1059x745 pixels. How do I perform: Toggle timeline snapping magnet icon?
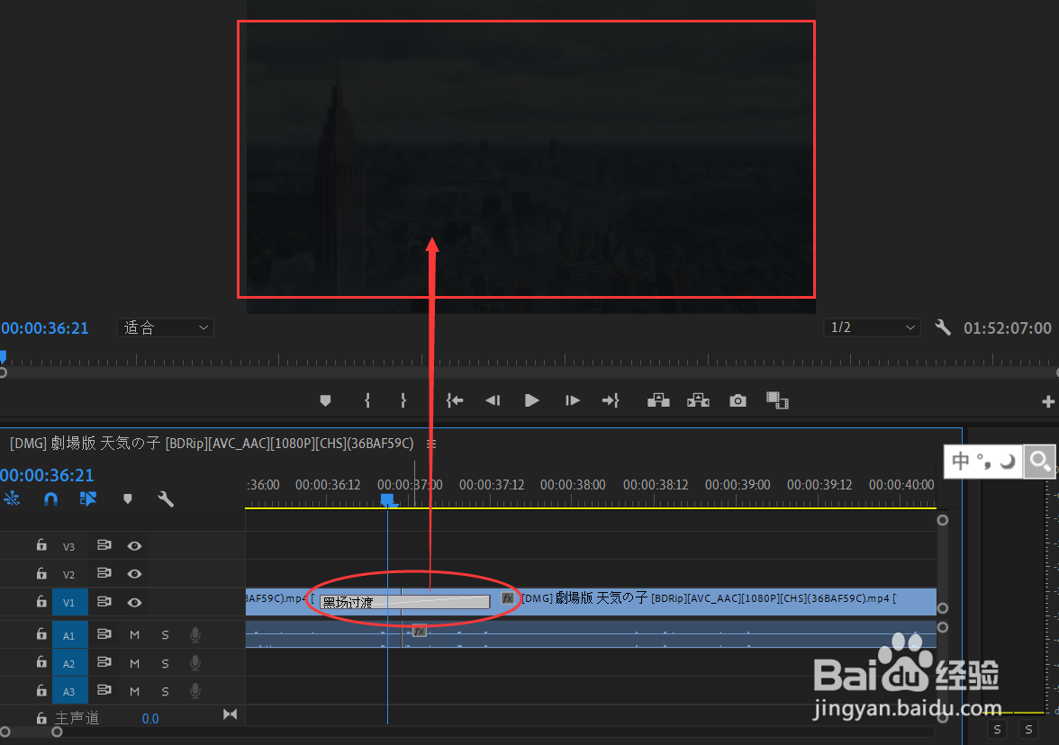(x=50, y=498)
